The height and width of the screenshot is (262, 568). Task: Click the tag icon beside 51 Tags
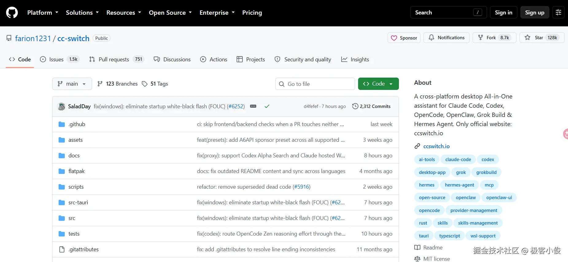click(145, 84)
